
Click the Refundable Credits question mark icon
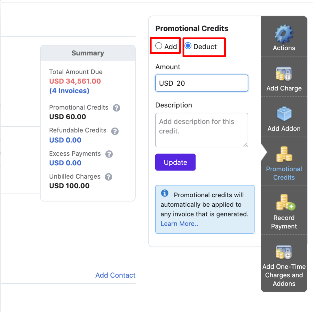[x=115, y=131]
